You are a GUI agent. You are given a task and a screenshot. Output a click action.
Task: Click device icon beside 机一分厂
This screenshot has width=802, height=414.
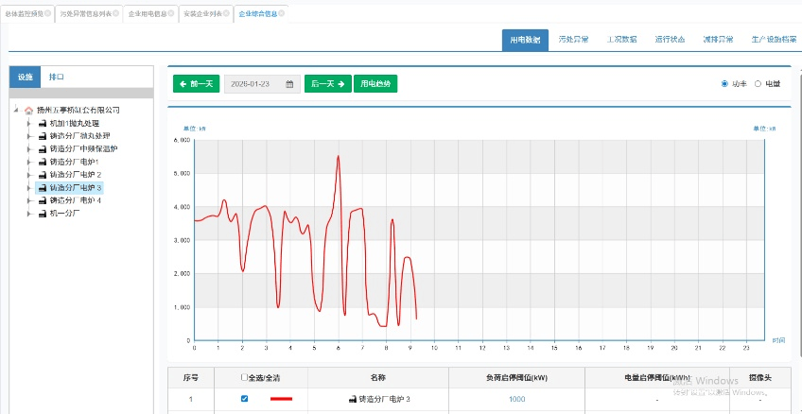(x=43, y=214)
